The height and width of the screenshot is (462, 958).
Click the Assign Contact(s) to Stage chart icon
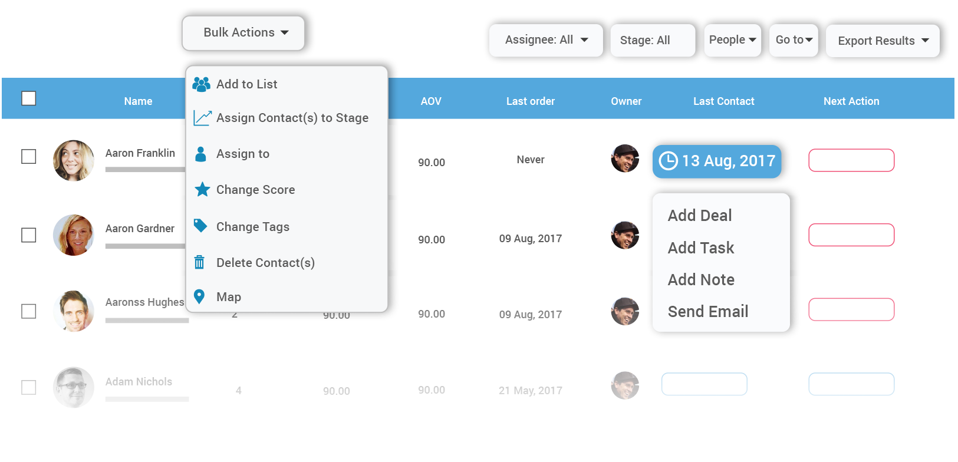tap(202, 118)
